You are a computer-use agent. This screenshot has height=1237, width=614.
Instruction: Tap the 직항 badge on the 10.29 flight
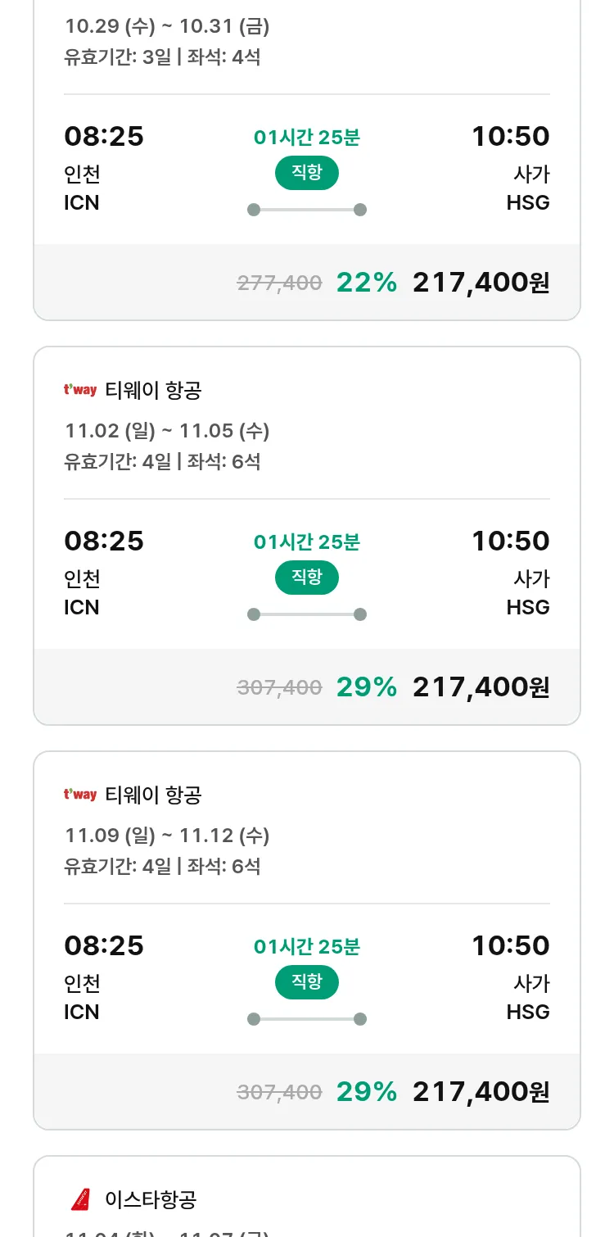306,173
